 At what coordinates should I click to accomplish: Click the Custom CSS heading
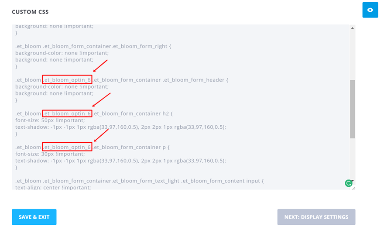pyautogui.click(x=31, y=11)
